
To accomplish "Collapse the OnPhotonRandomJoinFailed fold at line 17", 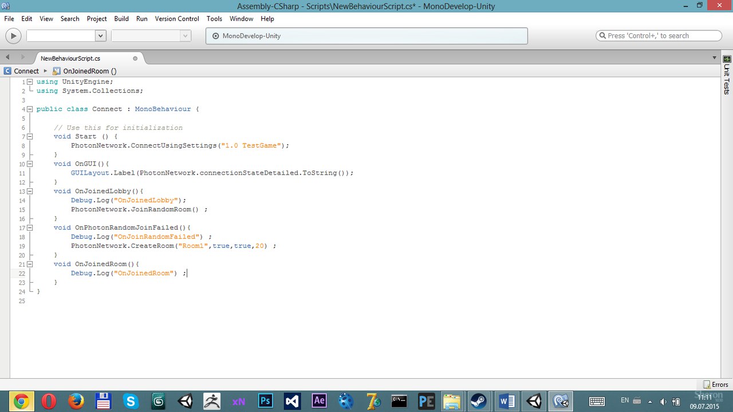I will tap(30, 228).
